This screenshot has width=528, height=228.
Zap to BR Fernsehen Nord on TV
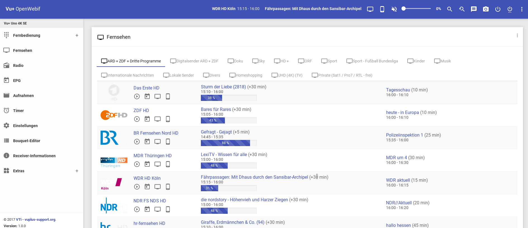158,142
